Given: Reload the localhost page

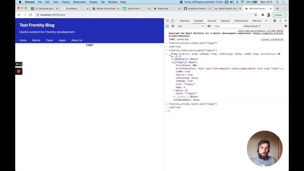Looking at the screenshot, I should click(x=30, y=15).
